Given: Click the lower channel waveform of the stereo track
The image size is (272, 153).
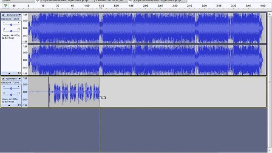Looking at the screenshot, I should pyautogui.click(x=147, y=60).
